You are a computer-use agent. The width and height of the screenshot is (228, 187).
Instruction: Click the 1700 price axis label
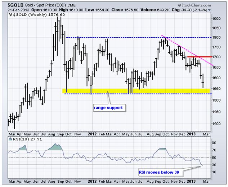[x=216, y=57]
